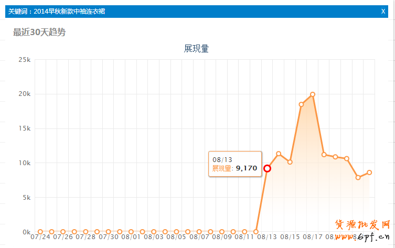The height and width of the screenshot is (248, 395).
Task: Click the first data point at 07/24
Action: [x=40, y=231]
